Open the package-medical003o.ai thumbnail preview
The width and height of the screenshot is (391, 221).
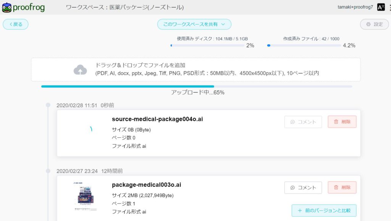[x=85, y=196]
